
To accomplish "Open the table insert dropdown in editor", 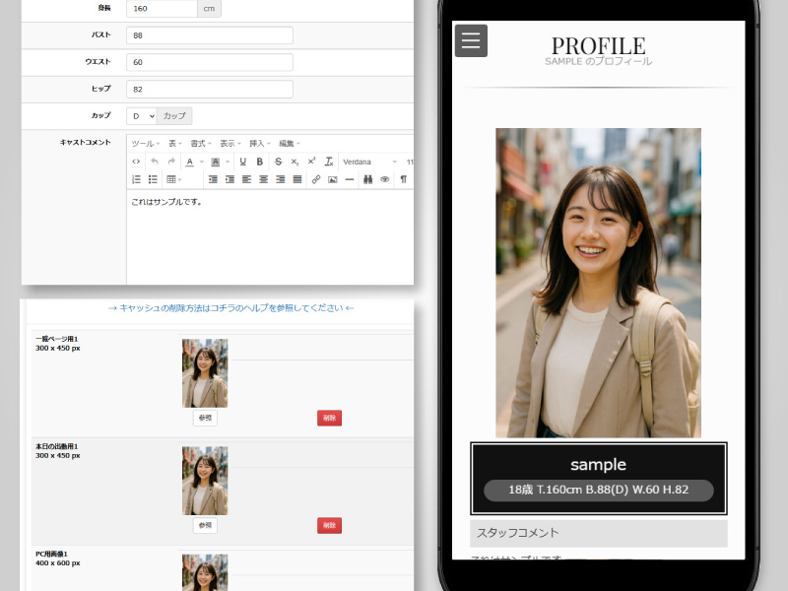I will point(174,179).
